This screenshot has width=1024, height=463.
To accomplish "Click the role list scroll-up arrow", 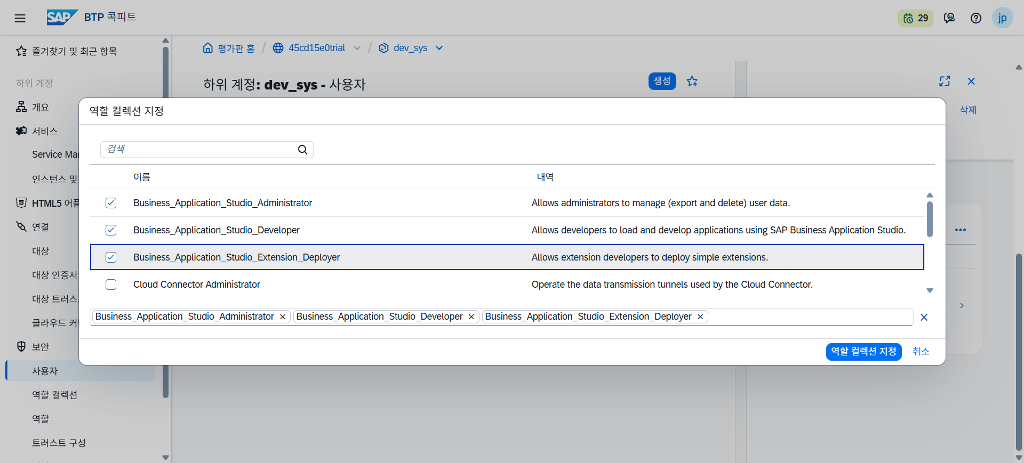I will 930,195.
